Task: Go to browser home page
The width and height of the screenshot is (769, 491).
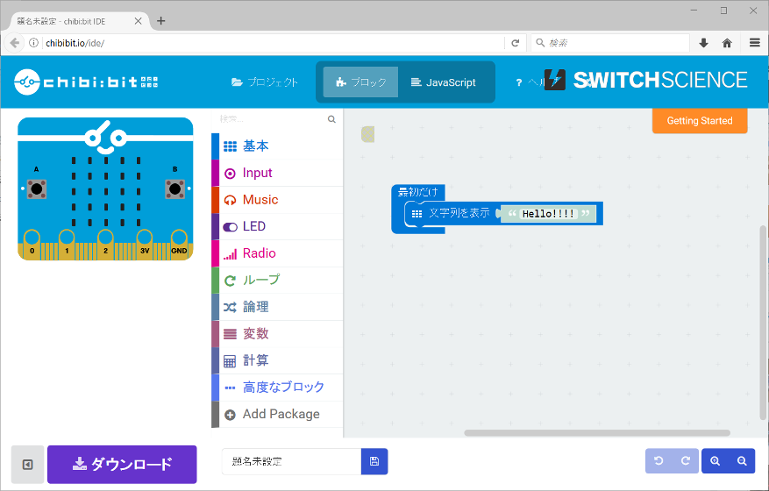Action: [727, 43]
